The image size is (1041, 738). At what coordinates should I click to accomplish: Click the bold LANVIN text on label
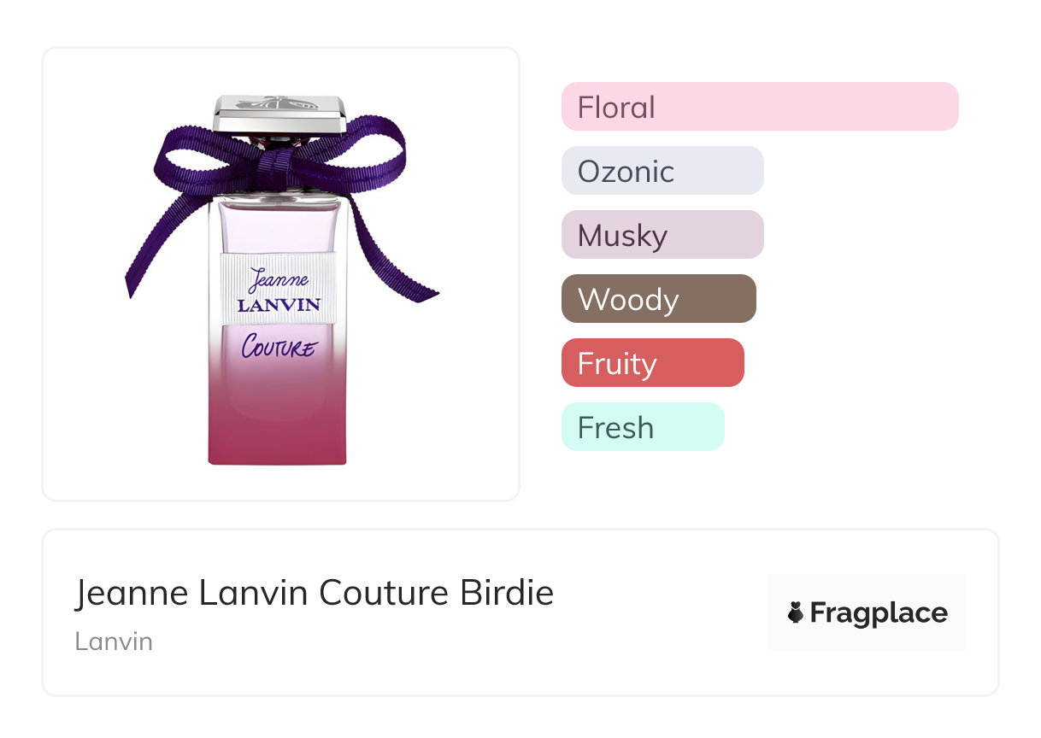click(279, 304)
